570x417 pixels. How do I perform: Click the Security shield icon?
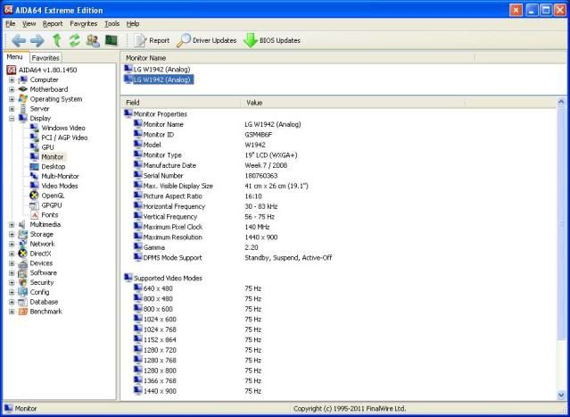23,282
